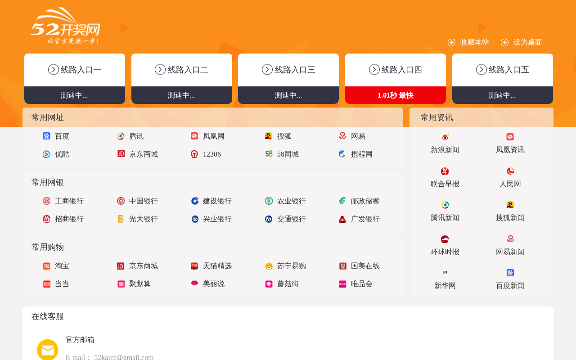Open the 京东商城 link under 常用购物

pyautogui.click(x=144, y=266)
